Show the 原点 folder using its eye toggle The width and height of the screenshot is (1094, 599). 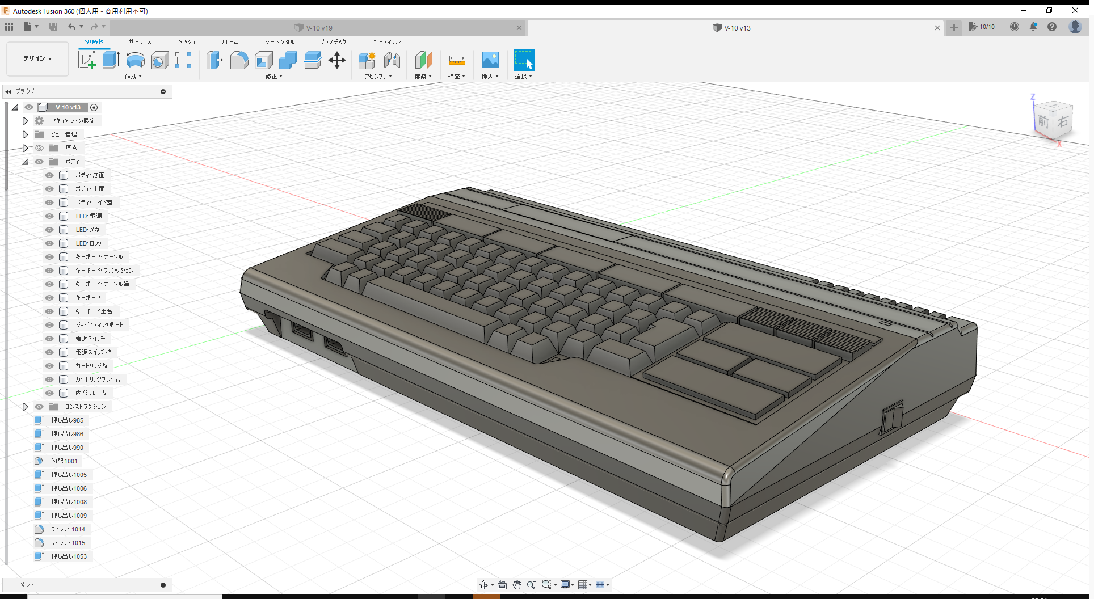tap(39, 147)
